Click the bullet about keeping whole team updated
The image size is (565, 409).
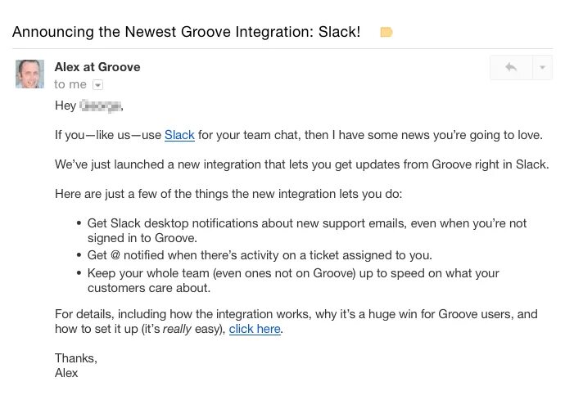tap(293, 281)
